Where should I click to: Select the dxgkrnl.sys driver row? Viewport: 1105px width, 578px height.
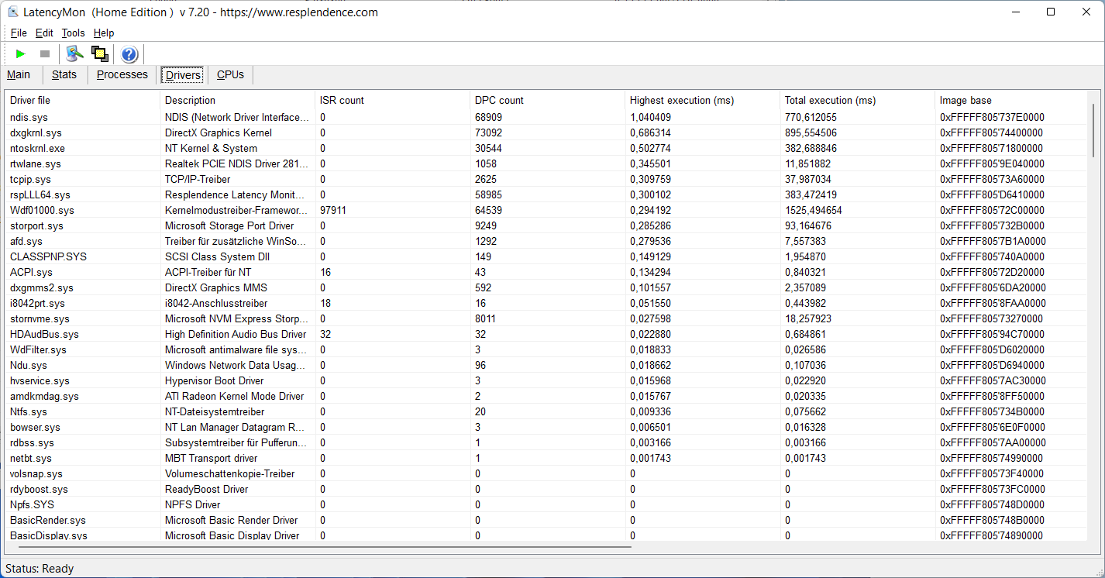click(x=546, y=132)
